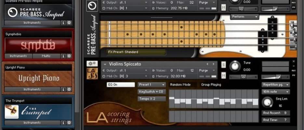The image size is (304, 130).
Task: Open Violins Spiccato Purge dropdown
Action: pos(207,71)
